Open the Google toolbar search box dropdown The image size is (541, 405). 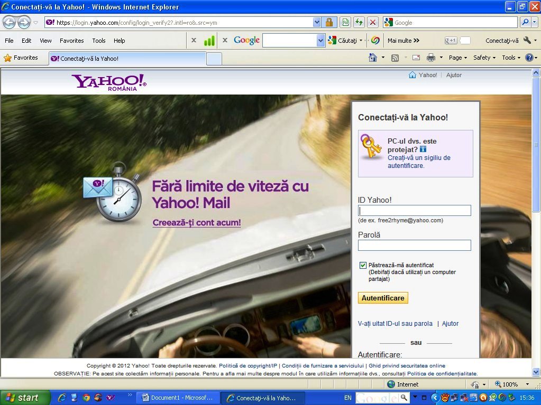click(x=320, y=41)
